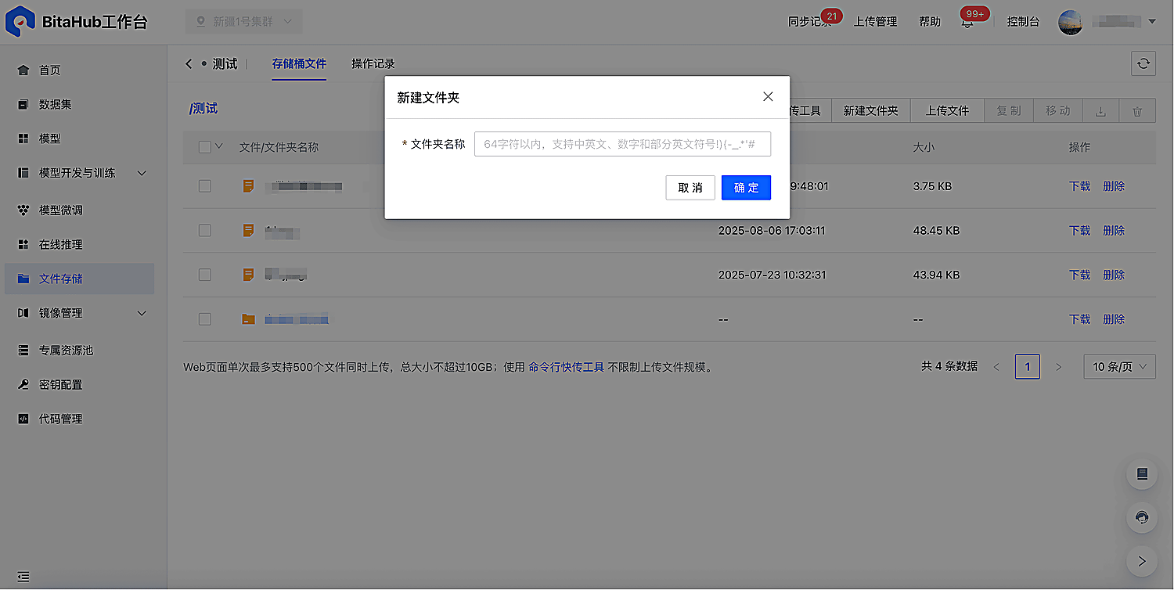Confirm with the 确定 button
The width and height of the screenshot is (1174, 590).
point(746,188)
